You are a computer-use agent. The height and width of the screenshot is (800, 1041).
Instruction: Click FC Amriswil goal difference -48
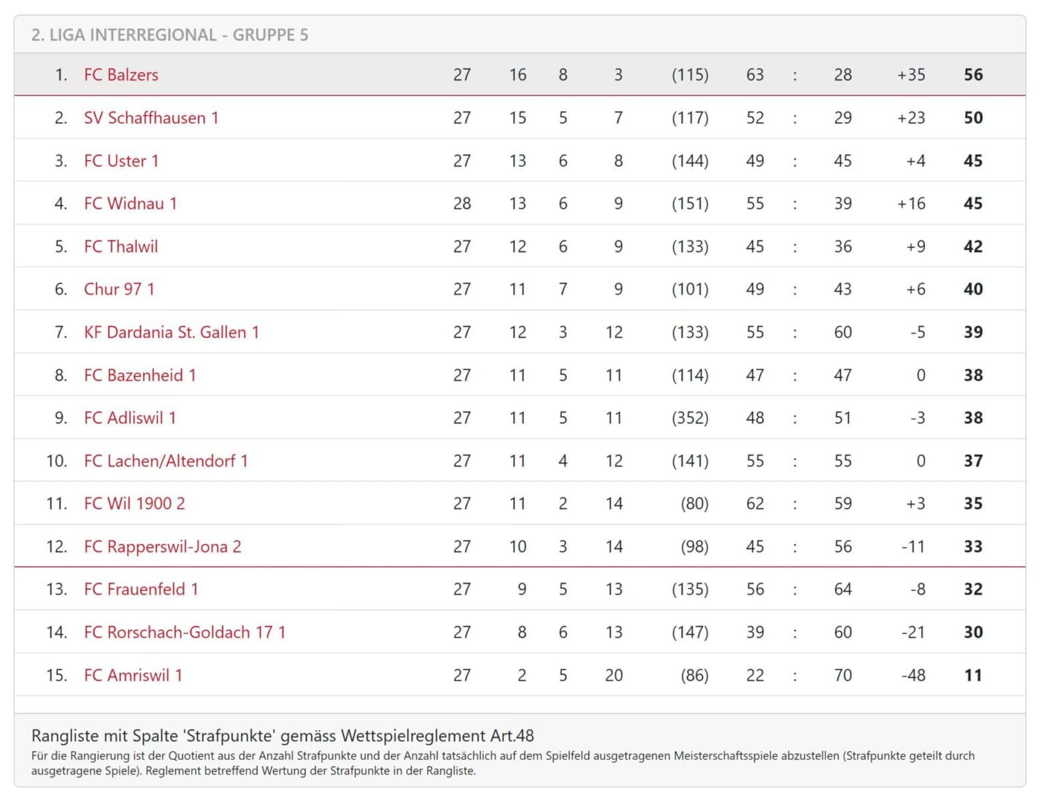tap(913, 675)
